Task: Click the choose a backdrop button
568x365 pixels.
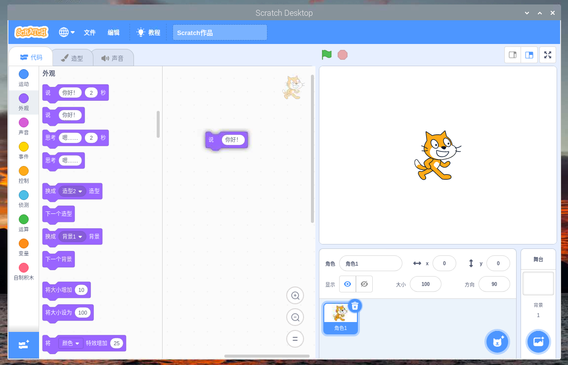Action: (538, 341)
